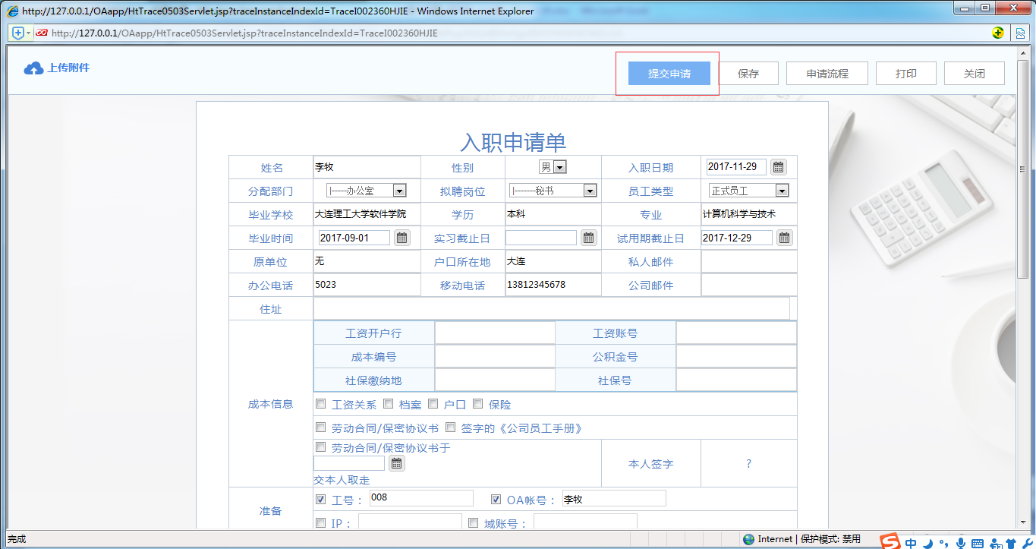This screenshot has height=549, width=1036.
Task: Open the 员工类型 employee type dropdown
Action: [782, 190]
